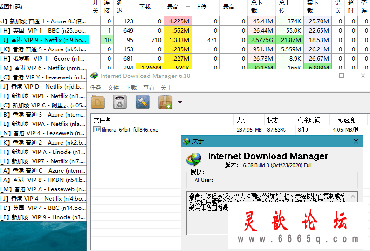Open the 任务 menu in IDM
This screenshot has height=251, width=370.
click(96, 88)
